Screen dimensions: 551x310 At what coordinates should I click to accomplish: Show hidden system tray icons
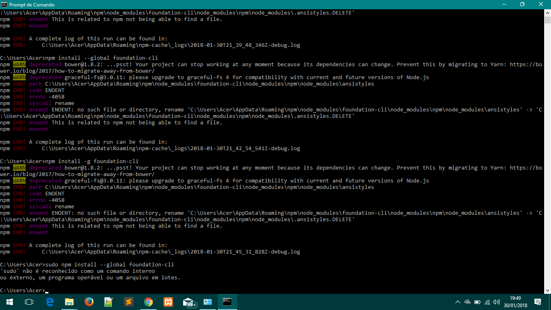coord(457,302)
